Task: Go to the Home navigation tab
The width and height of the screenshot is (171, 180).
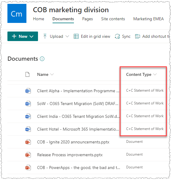Action: point(39,19)
